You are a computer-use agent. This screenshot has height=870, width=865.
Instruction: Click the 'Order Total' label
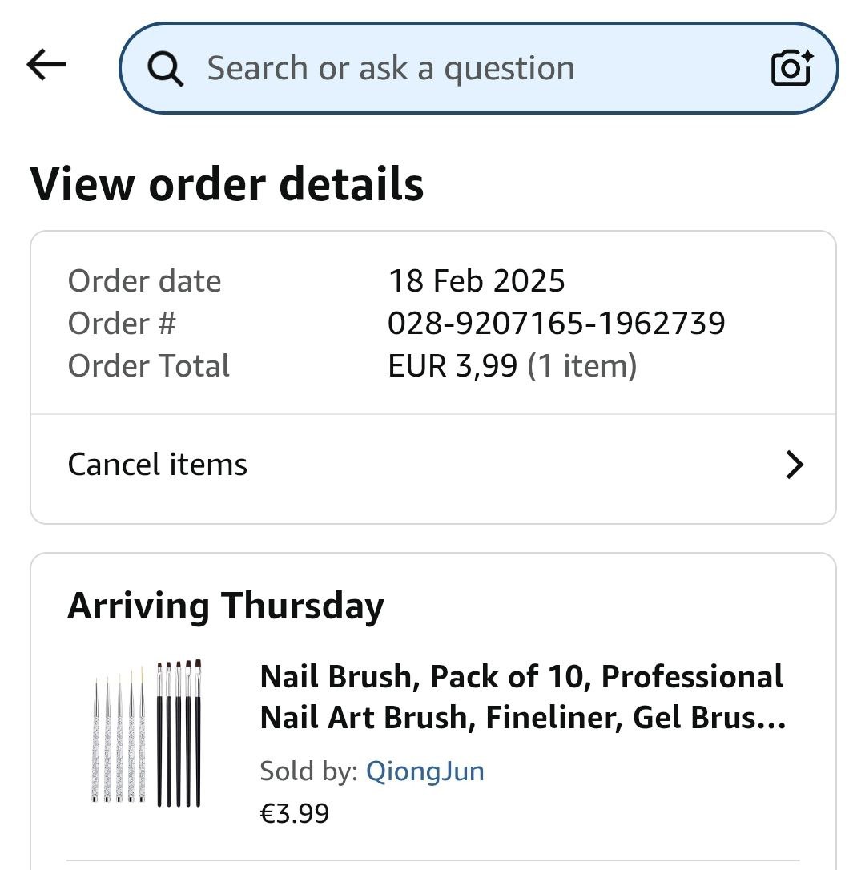pos(149,366)
